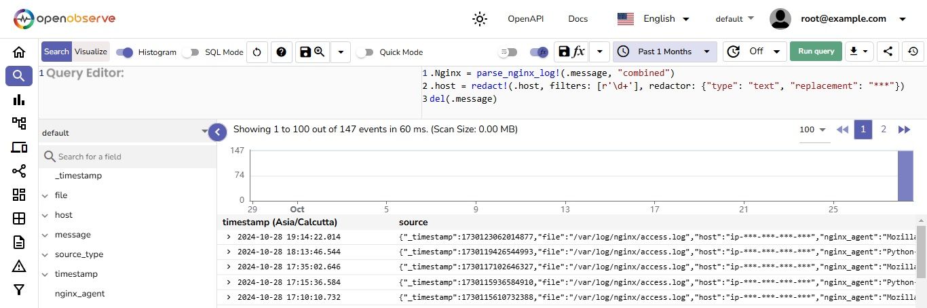Turn off the Histogram toggle
This screenshot has height=308, width=927.
point(125,52)
